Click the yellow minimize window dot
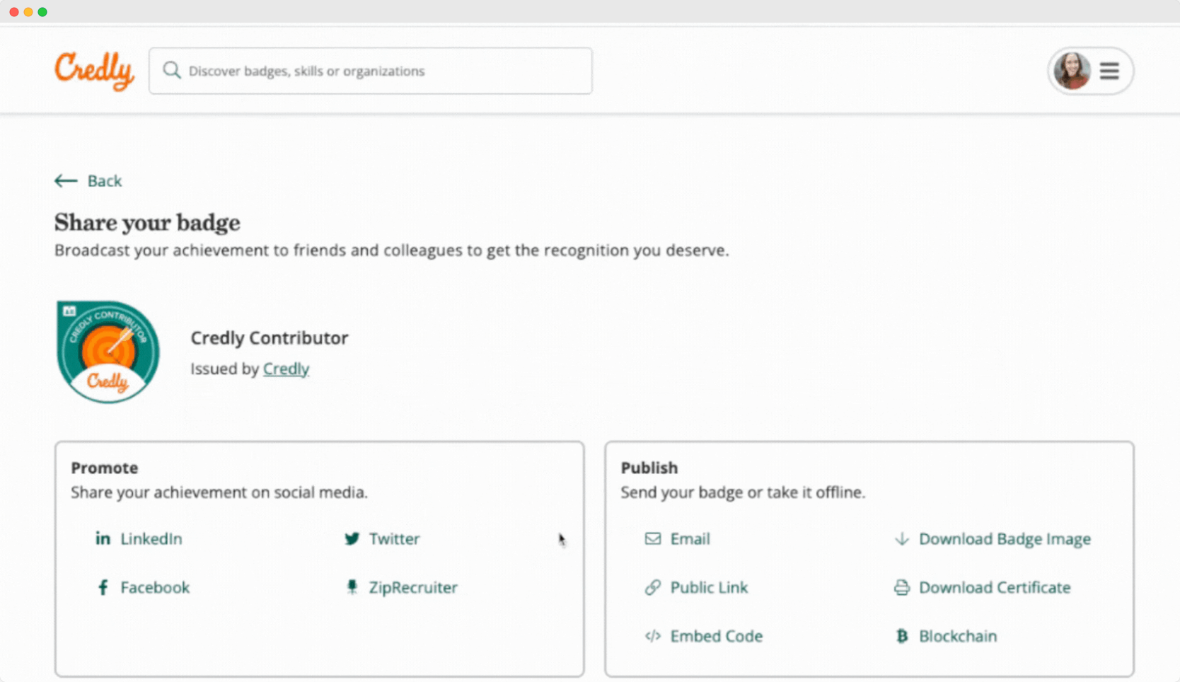Screen dimensions: 1180x682 [28, 12]
